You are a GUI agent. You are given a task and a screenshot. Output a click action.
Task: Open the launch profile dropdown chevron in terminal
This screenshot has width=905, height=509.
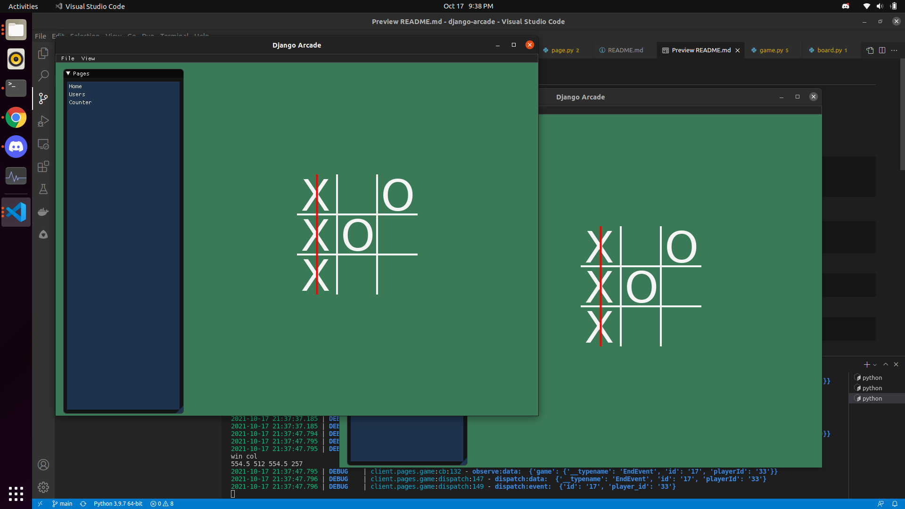875,365
